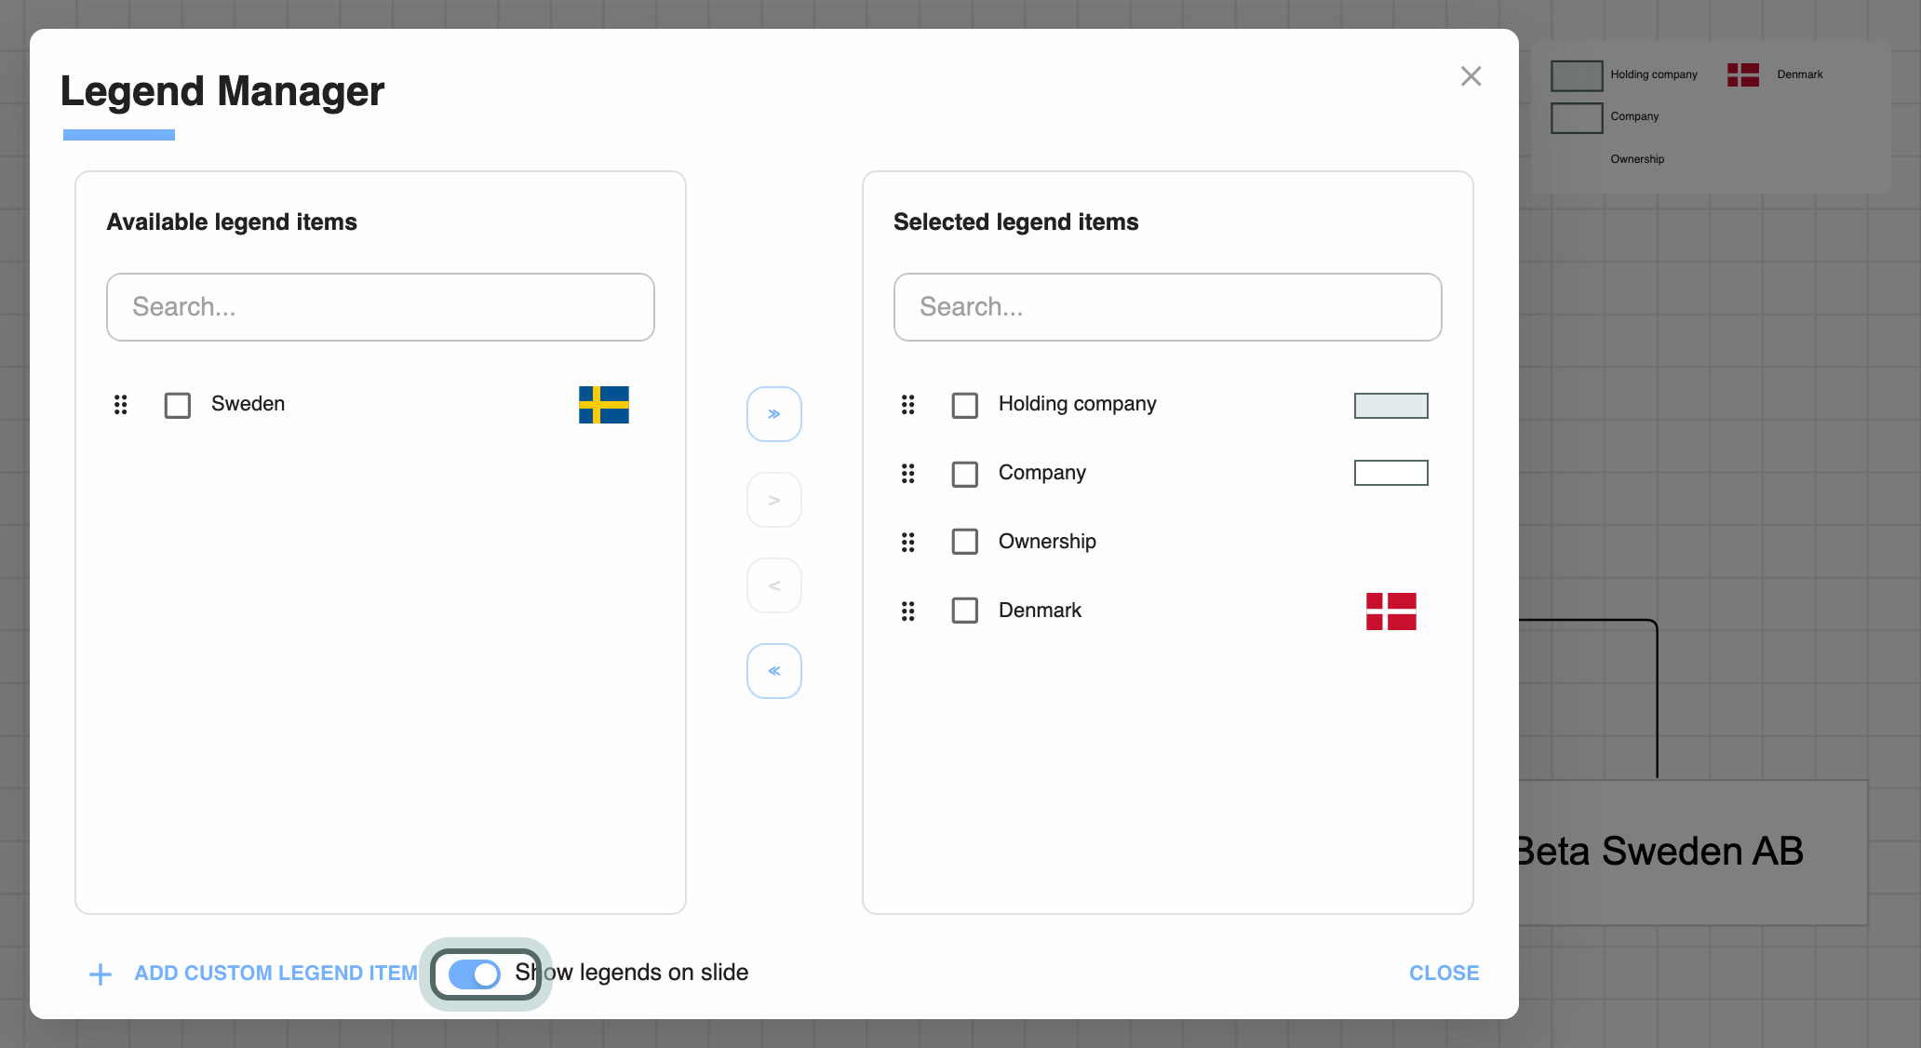Click the Ownership label in selected list

(1047, 542)
